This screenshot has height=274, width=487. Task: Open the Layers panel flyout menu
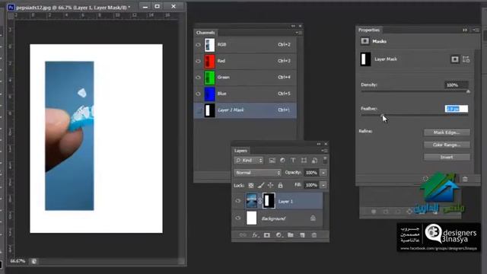pyautogui.click(x=325, y=151)
